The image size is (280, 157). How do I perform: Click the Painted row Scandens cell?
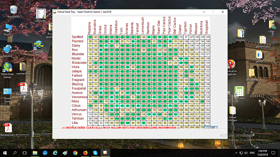pyautogui.click(x=96, y=41)
